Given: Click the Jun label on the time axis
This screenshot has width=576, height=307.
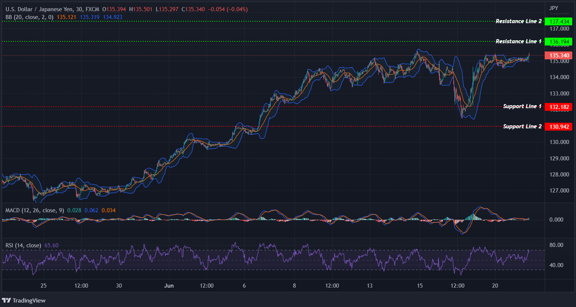Looking at the screenshot, I should click(x=169, y=285).
